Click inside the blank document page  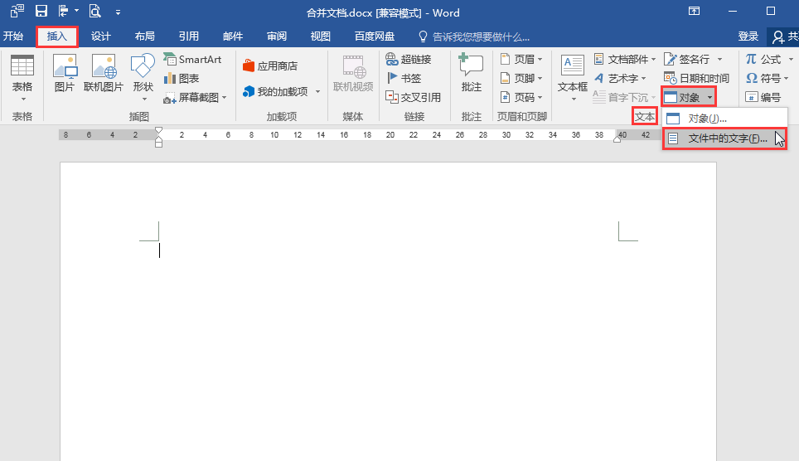388,312
